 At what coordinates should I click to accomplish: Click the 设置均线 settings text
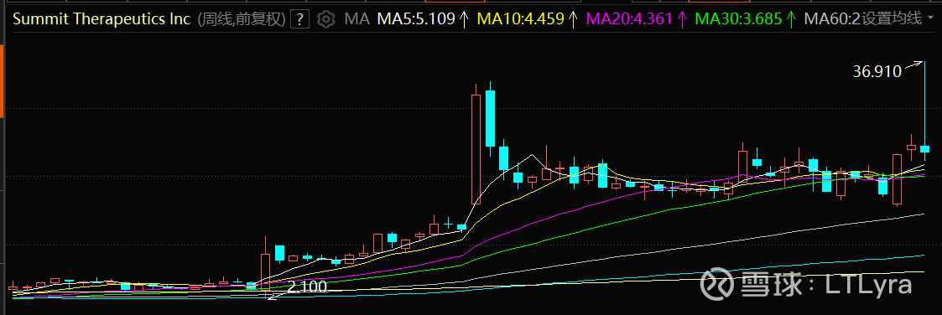pyautogui.click(x=892, y=20)
